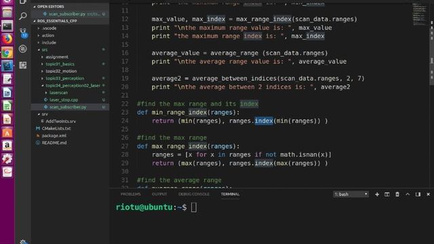Open README.md file
The height and width of the screenshot is (244, 434).
coord(54,143)
